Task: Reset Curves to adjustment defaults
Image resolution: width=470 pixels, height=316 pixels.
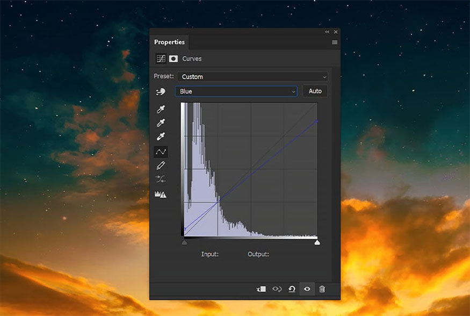Action: coord(292,289)
